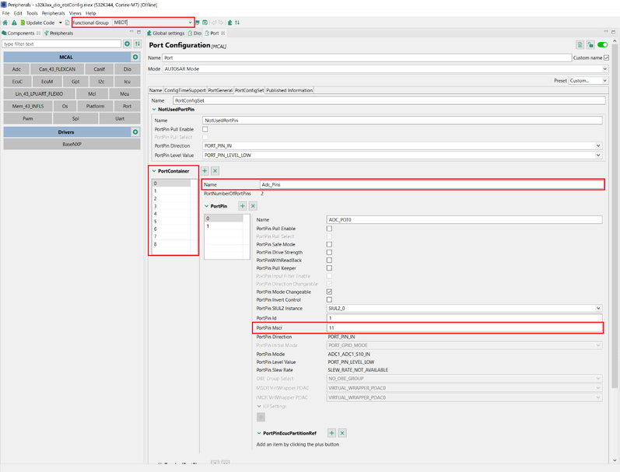Screen dimensions: 620x472
Task: Remove PortPinEcucPartitionRef with X icon
Action: (x=342, y=433)
